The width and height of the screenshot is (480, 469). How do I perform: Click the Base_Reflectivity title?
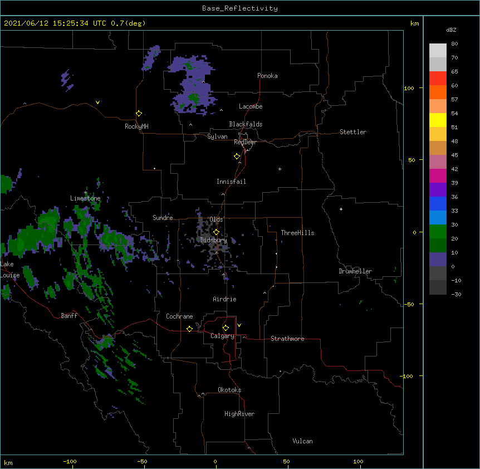240,8
